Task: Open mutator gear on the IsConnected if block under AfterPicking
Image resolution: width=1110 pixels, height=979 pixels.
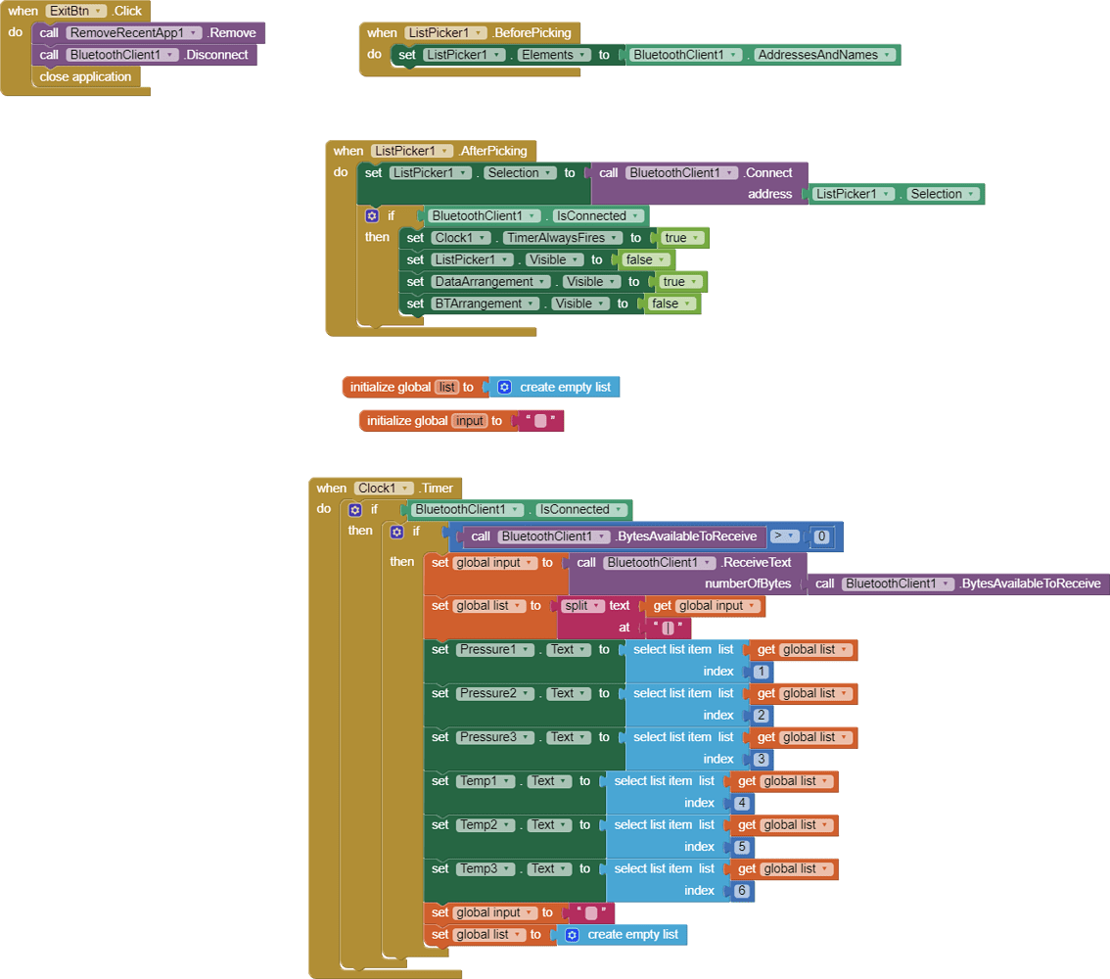Action: (372, 215)
